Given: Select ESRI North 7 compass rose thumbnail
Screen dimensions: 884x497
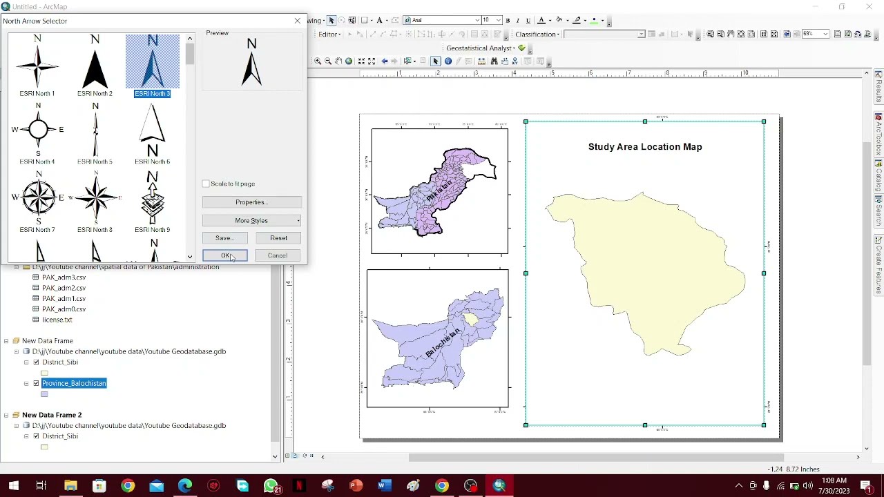Looking at the screenshot, I should 37,202.
